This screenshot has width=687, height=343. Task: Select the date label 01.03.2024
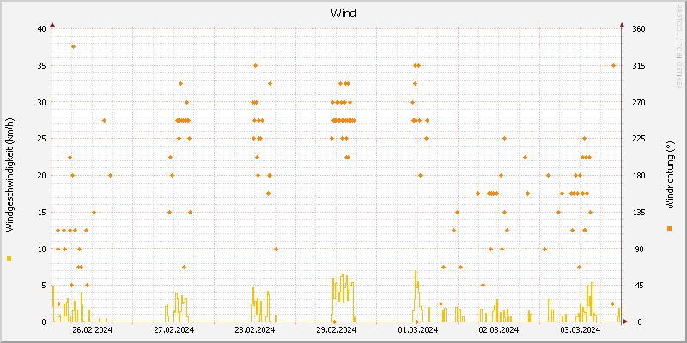[417, 329]
